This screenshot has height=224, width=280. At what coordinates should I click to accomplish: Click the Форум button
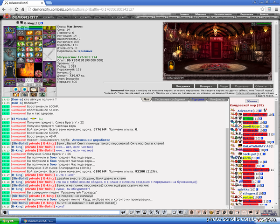(224, 86)
